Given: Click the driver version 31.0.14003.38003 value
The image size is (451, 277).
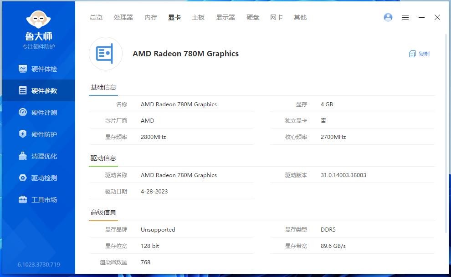Looking at the screenshot, I should tap(343, 175).
